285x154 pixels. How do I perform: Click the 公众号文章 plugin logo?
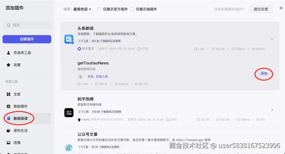tap(69, 148)
